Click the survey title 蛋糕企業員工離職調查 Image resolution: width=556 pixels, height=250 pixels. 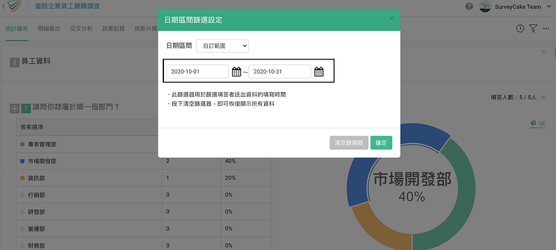[67, 6]
